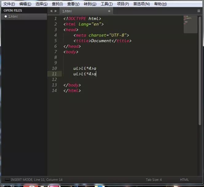This screenshot has width=204, height=187.
Task: Close the unsaved 1.html tab dot
Action: [109, 11]
